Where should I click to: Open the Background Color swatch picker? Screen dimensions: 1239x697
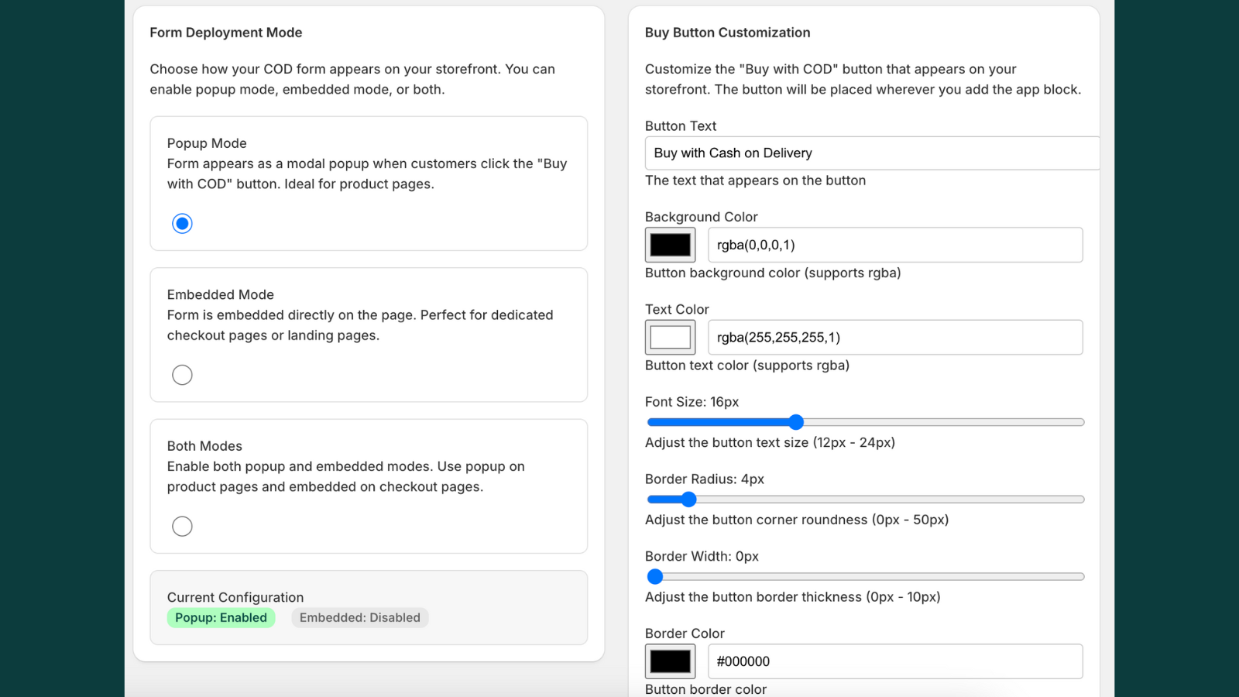(670, 245)
